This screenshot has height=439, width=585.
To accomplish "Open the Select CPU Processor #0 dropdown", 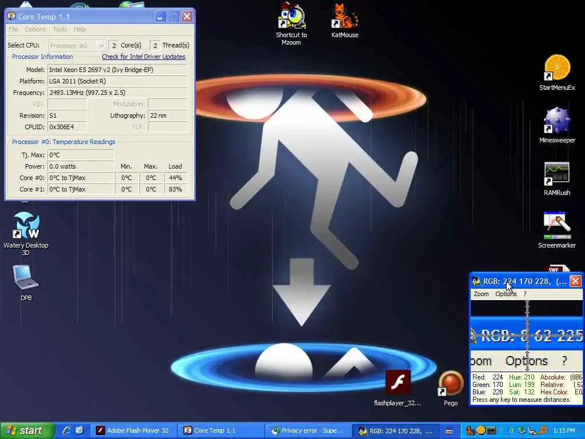I will click(x=77, y=46).
